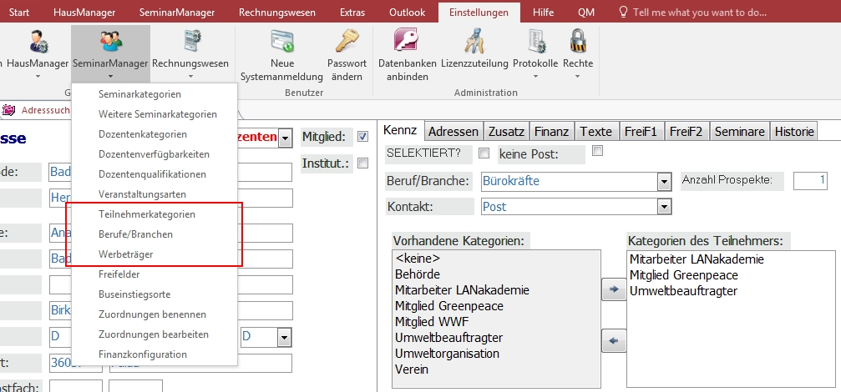Click the Rechnungswesen settings icon
The height and width of the screenshot is (392, 841).
pos(190,42)
